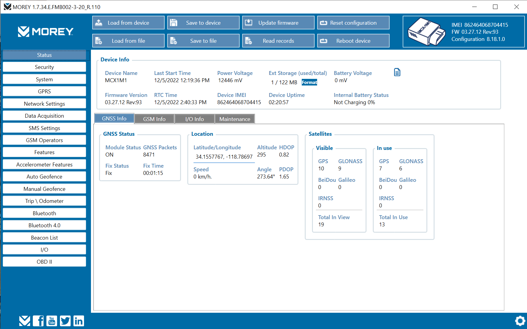
Task: Click the MOREY logo in header
Action: [46, 32]
